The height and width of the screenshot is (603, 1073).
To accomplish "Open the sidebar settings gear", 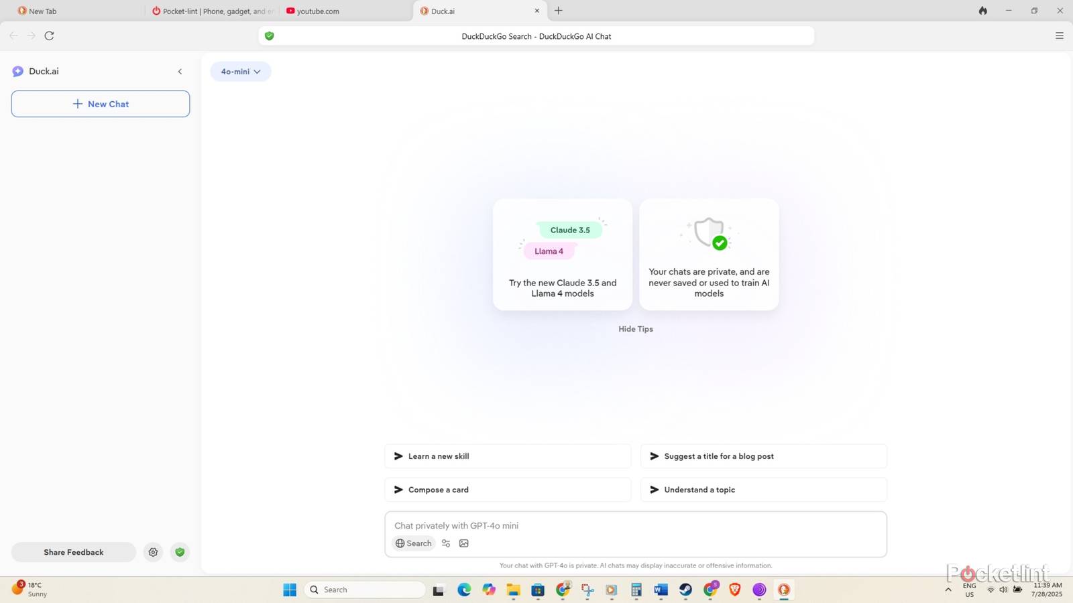I will click(153, 552).
